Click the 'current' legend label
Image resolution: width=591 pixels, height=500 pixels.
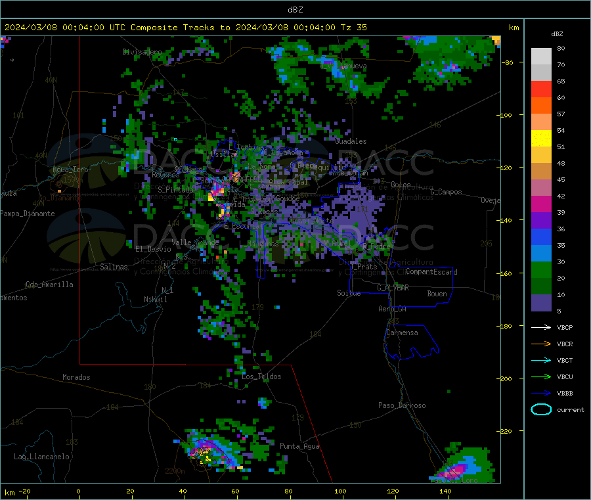(571, 410)
